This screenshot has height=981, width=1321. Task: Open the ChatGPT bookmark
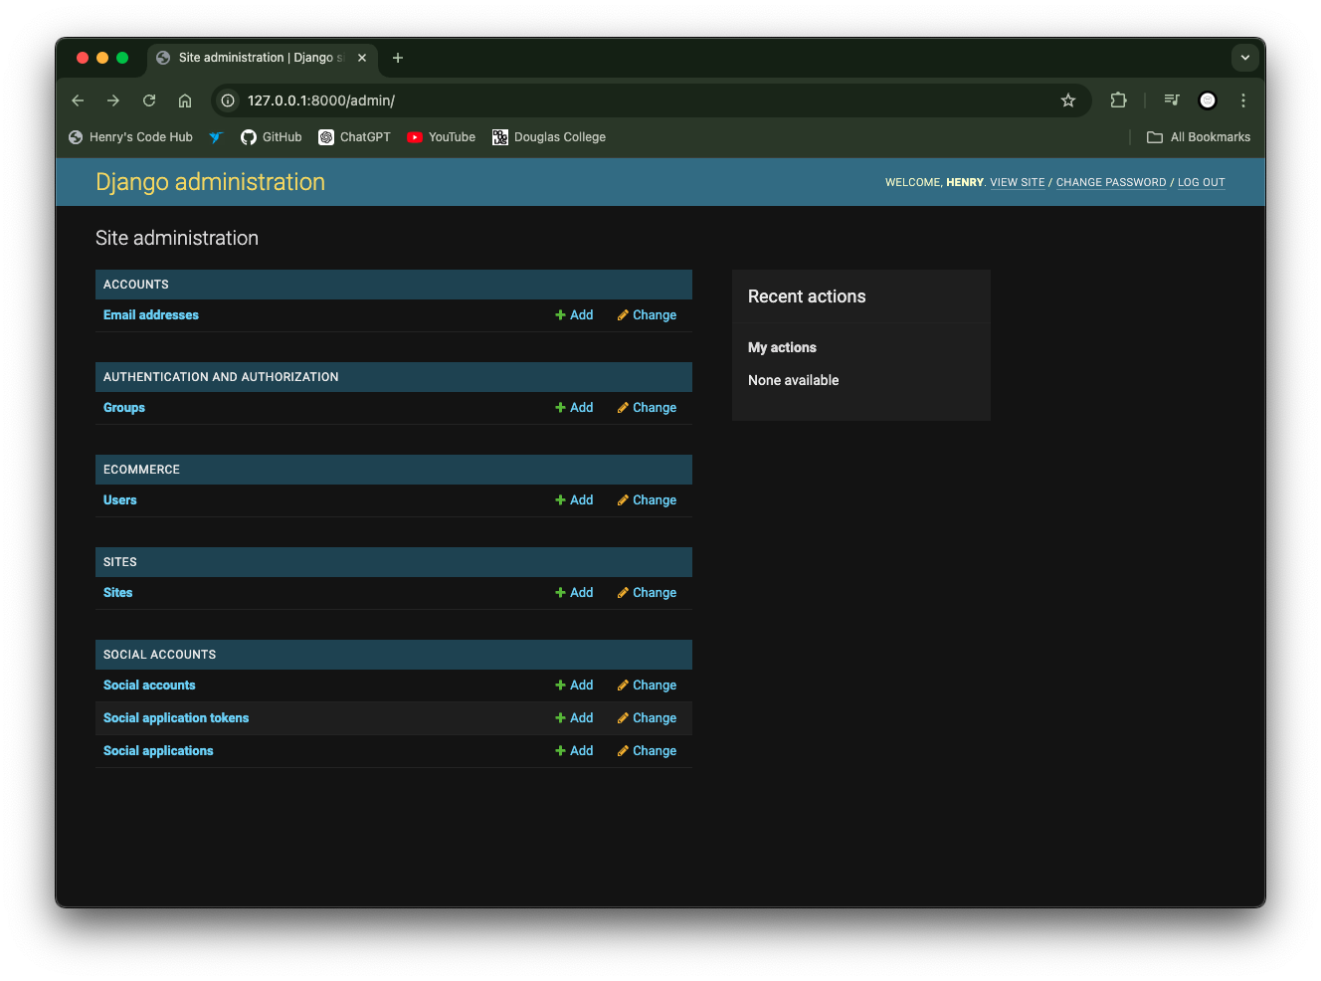(355, 137)
